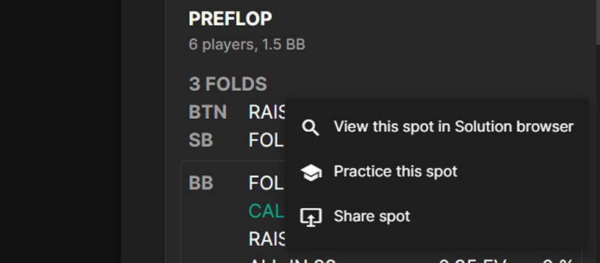Click the BB position label
600x263 pixels.
click(201, 184)
